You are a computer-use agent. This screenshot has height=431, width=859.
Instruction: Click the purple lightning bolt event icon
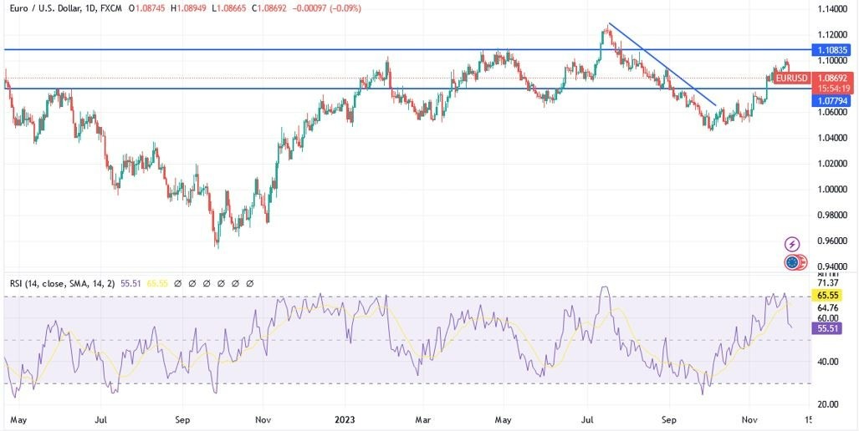click(x=792, y=244)
